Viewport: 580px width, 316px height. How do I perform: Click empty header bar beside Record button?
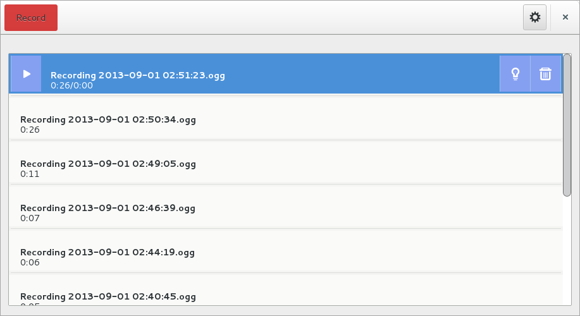285,18
